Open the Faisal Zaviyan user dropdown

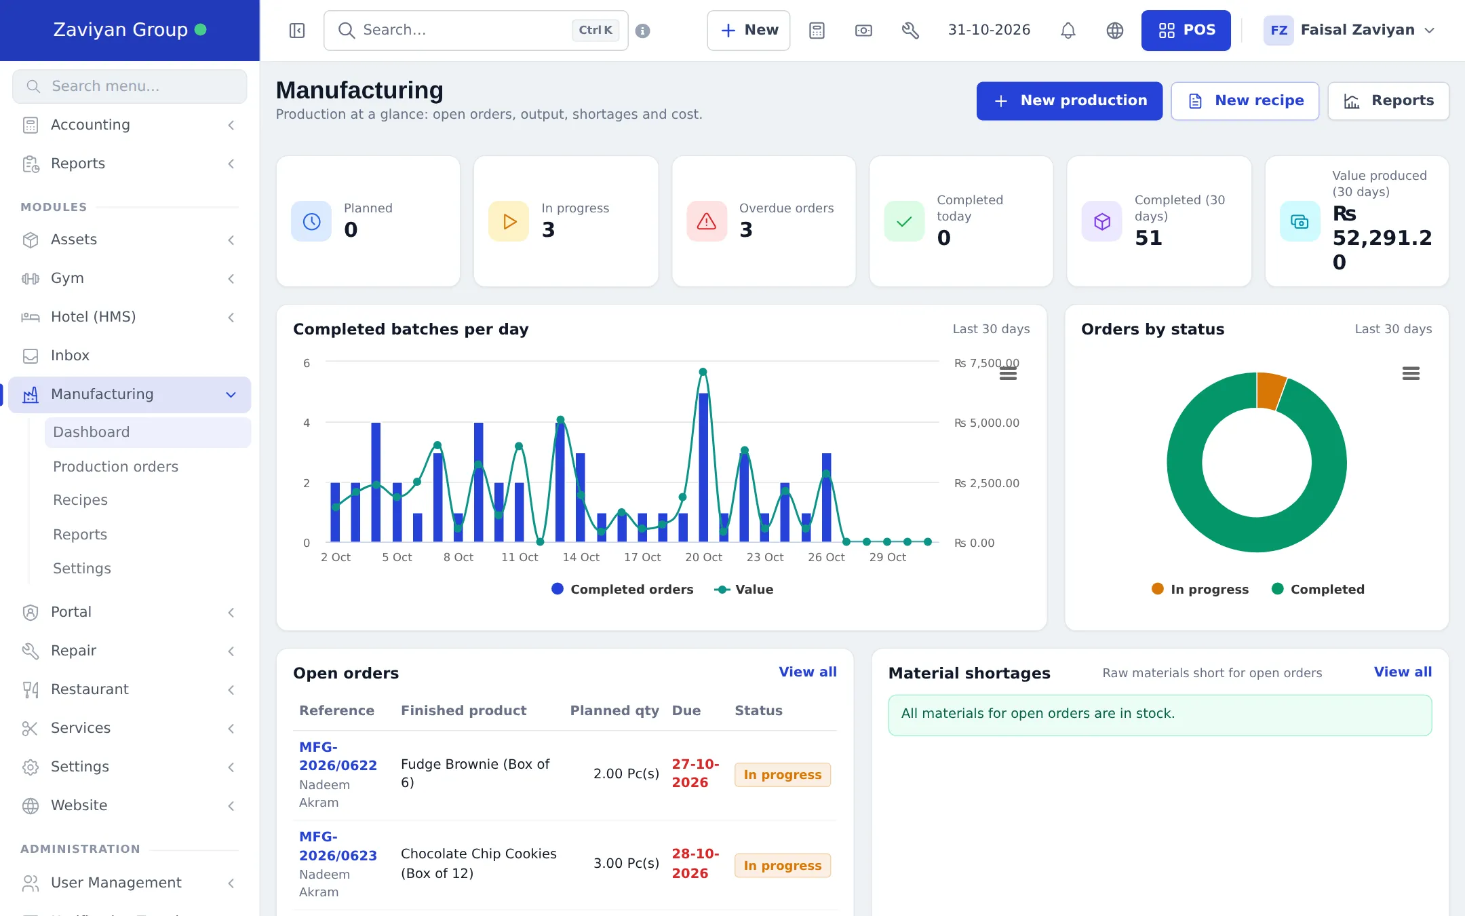(1349, 31)
